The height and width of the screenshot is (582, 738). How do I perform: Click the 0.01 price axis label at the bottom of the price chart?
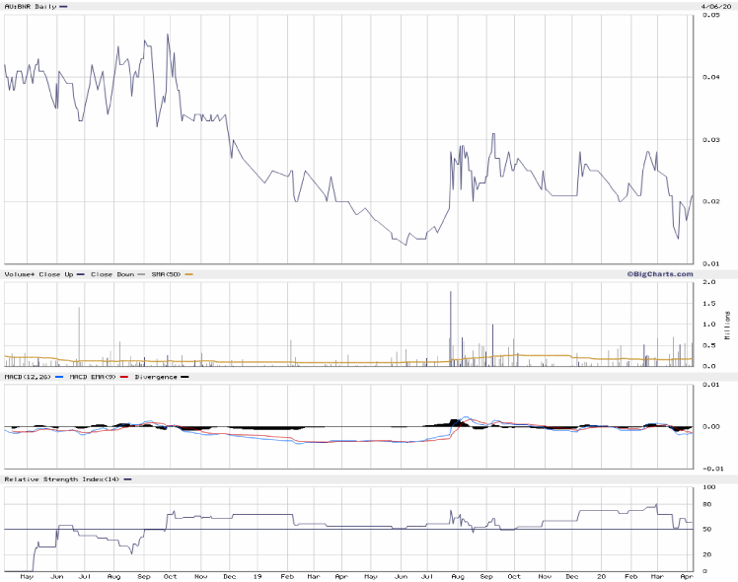(710, 263)
